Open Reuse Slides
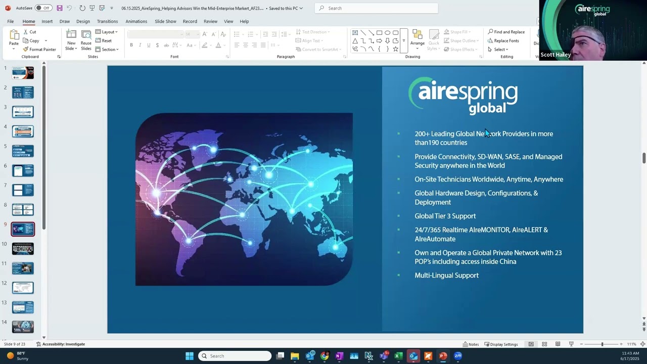The height and width of the screenshot is (364, 647). click(x=86, y=39)
